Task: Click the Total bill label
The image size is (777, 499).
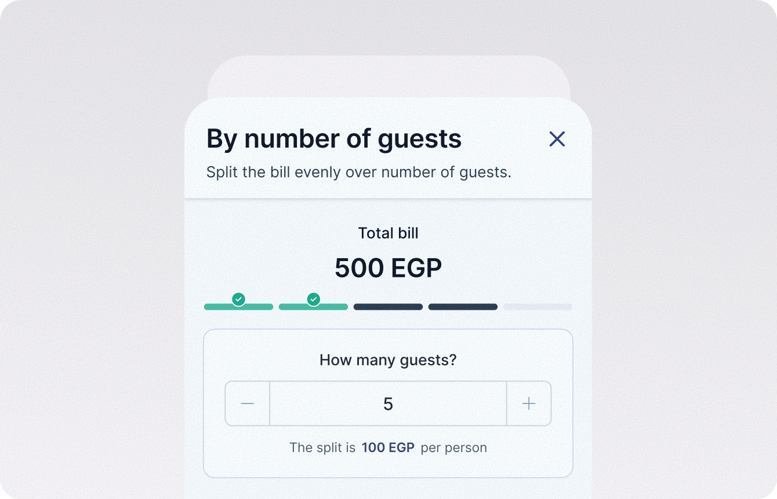Action: (388, 233)
